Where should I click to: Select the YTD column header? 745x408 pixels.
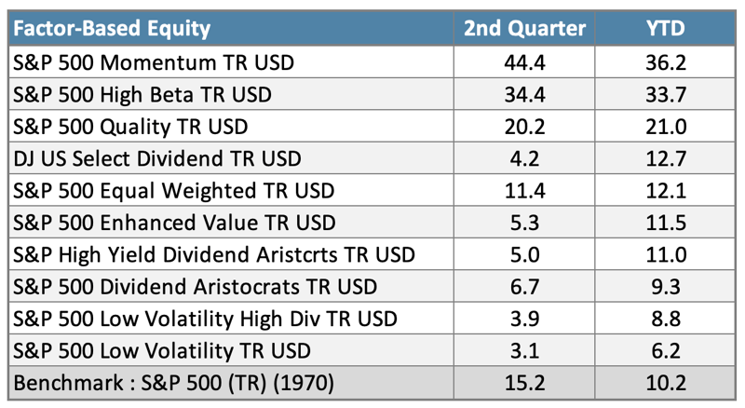(666, 28)
